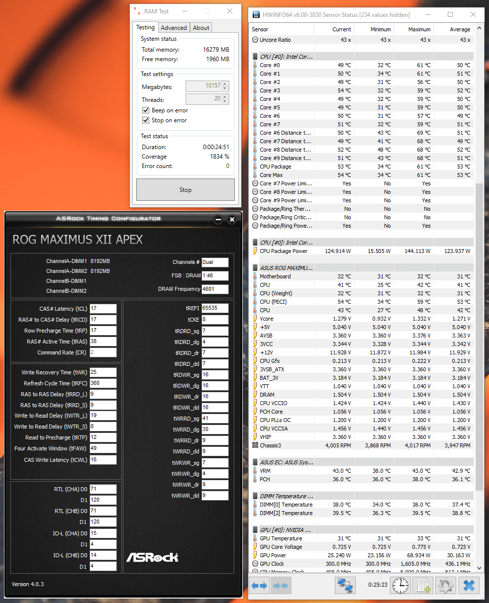Switch to the Advanced tab in RAM Test

174,28
